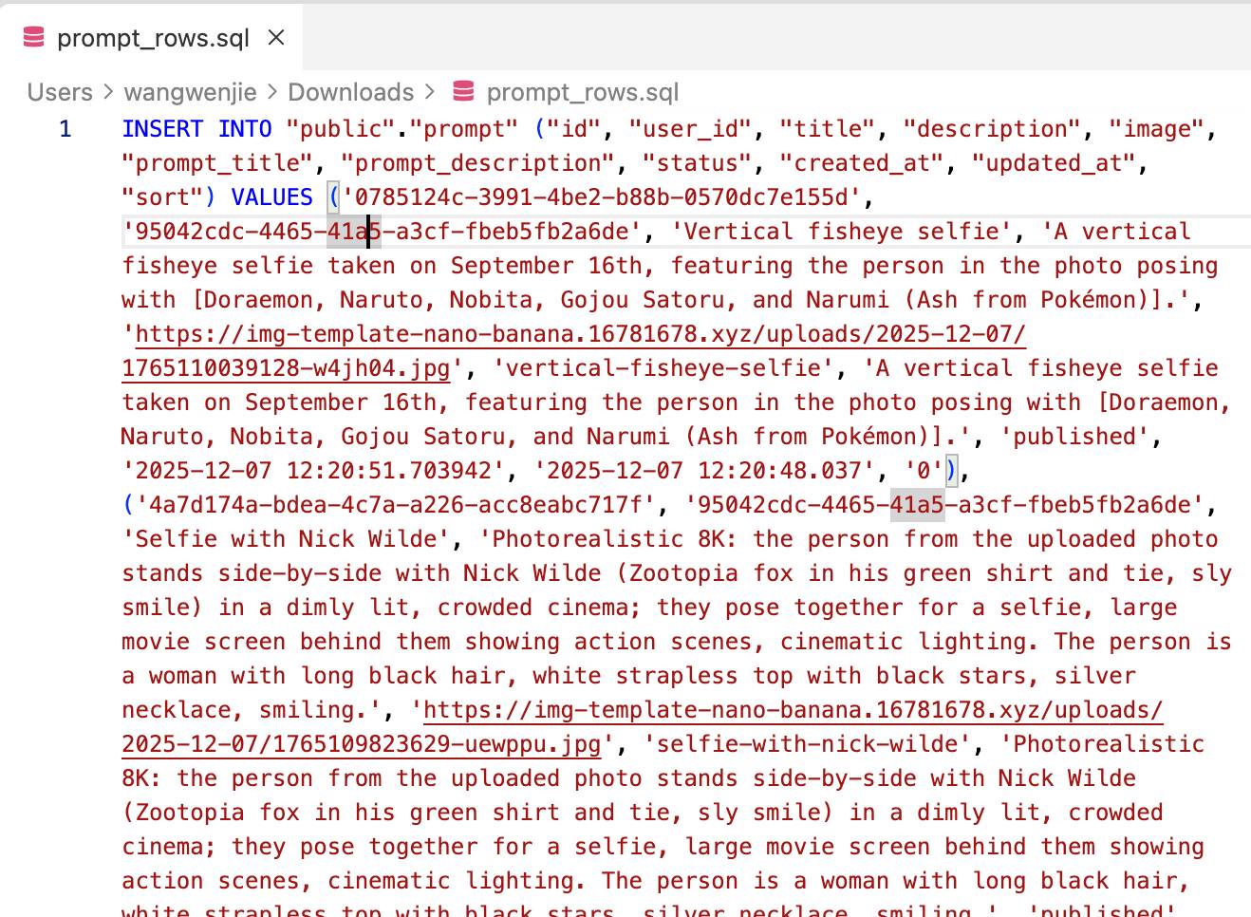The width and height of the screenshot is (1251, 917).
Task: Click line number 1 in the gutter
Action: (65, 129)
